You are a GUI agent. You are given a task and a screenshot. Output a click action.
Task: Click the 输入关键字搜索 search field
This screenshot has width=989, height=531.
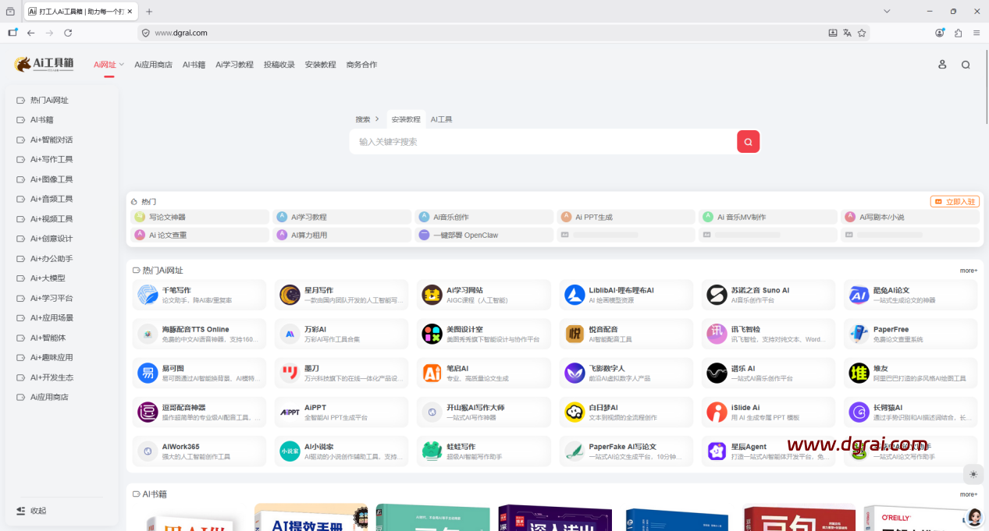click(x=543, y=142)
